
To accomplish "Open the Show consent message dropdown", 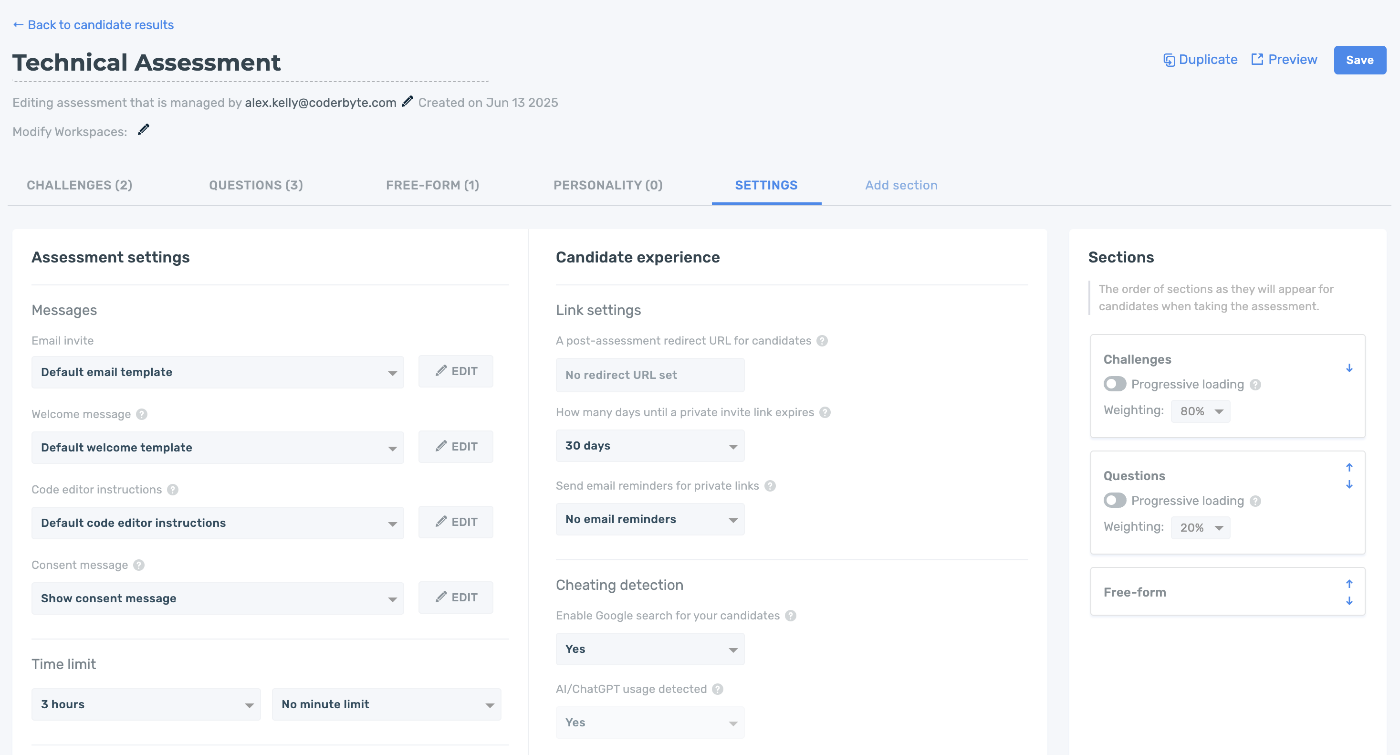I will (218, 599).
